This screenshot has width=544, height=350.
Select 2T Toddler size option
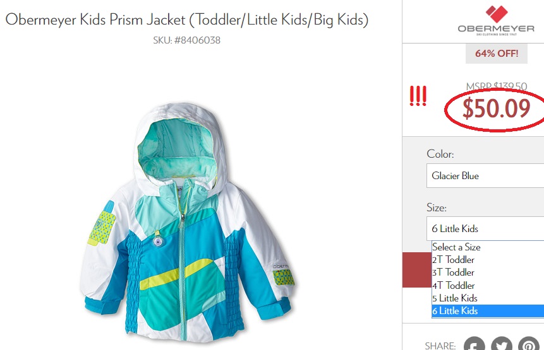click(x=488, y=260)
